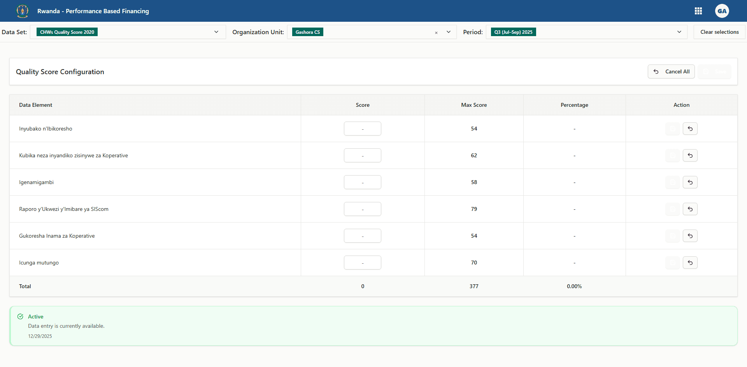Click the score input for Kubika neza inyandiko
747x367 pixels.
pyautogui.click(x=362, y=155)
